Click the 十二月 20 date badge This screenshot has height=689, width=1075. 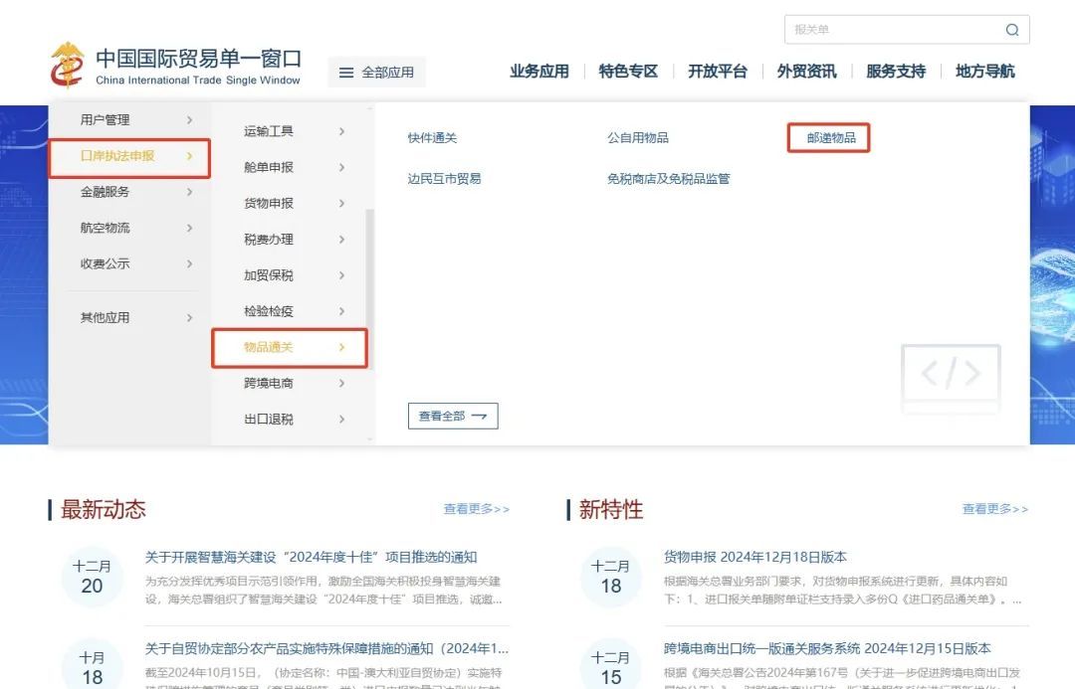coord(92,577)
